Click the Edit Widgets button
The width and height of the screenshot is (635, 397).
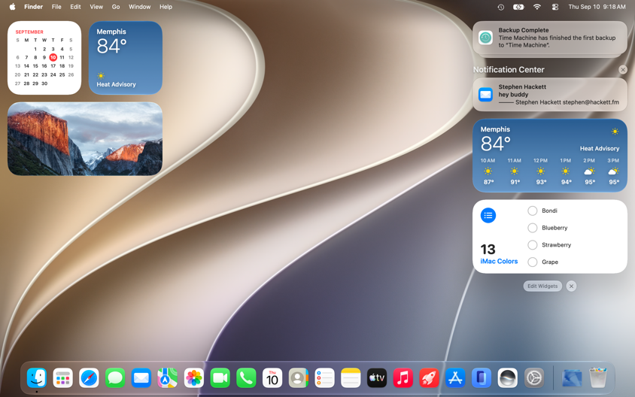click(x=542, y=286)
